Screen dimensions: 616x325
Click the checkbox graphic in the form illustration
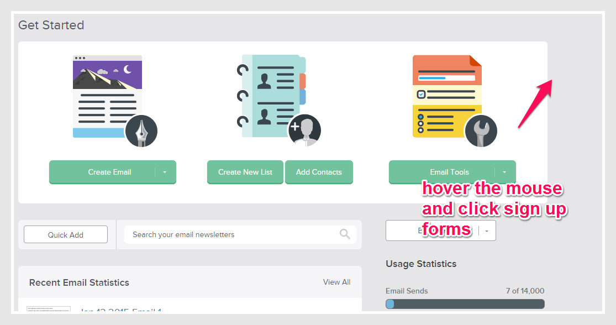[x=421, y=95]
